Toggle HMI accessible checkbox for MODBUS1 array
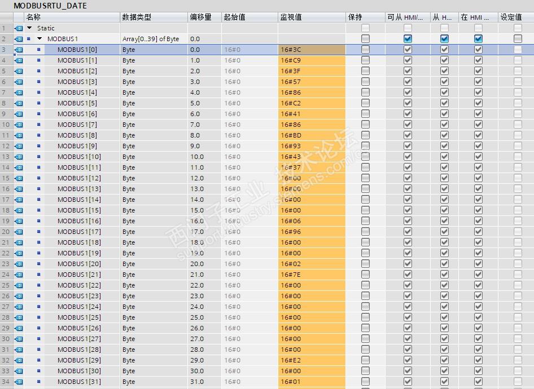This screenshot has width=534, height=389. pyautogui.click(x=408, y=39)
